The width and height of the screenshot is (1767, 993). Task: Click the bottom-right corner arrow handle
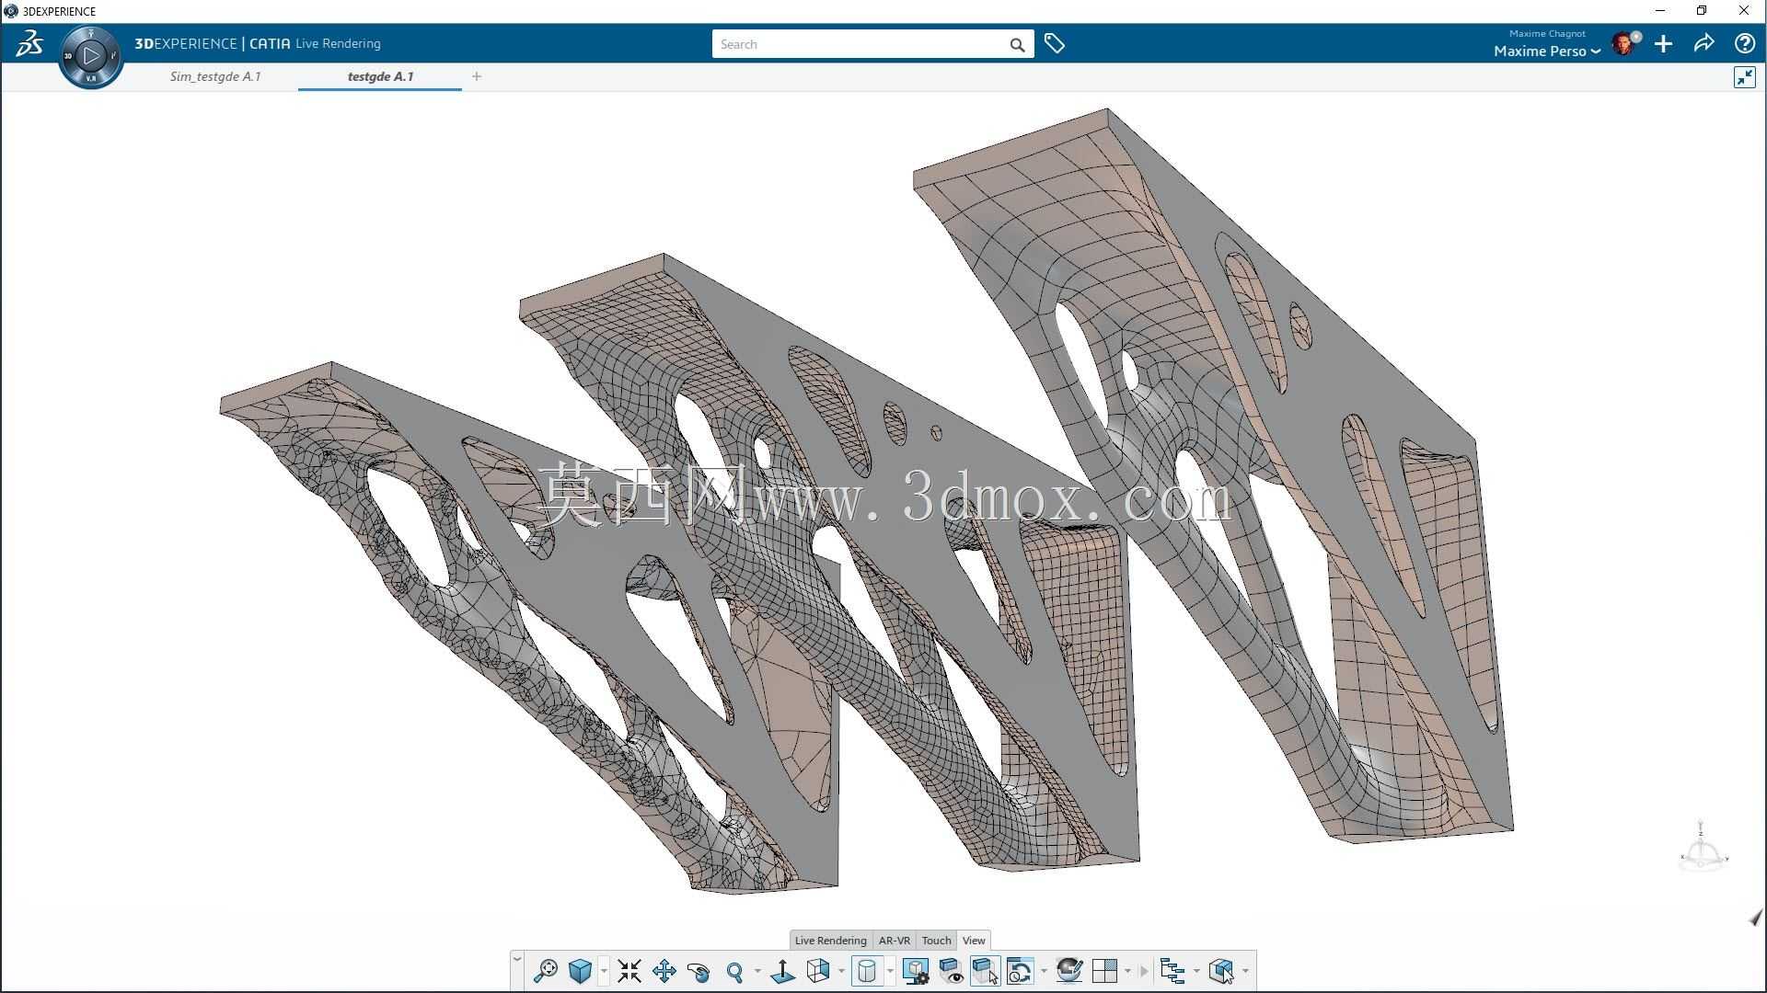click(x=1755, y=917)
